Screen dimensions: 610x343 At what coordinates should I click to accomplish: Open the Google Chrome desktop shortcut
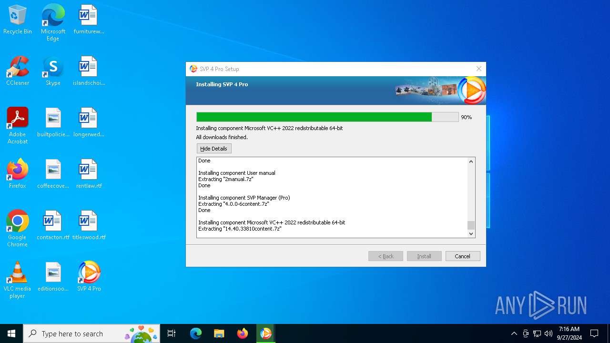click(18, 229)
